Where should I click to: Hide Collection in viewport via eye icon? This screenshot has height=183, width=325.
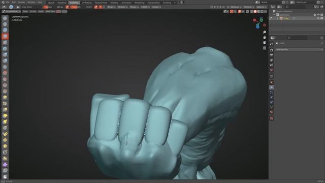click(x=318, y=15)
